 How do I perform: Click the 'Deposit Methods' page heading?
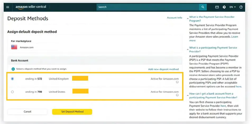tap(28, 18)
